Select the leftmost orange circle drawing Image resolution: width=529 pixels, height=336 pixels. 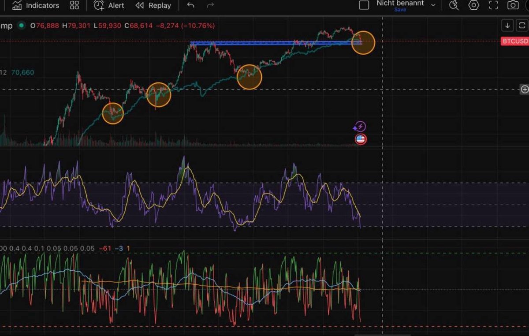113,113
